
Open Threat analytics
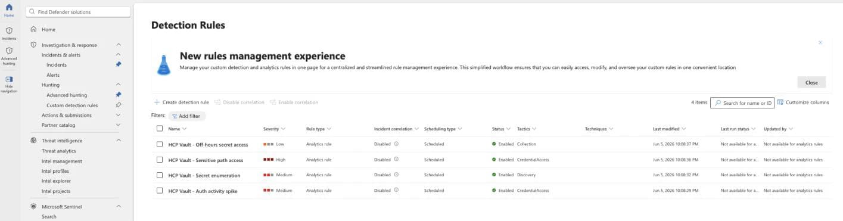[x=58, y=151]
